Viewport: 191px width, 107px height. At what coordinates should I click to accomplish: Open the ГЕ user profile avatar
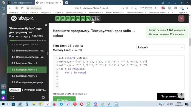point(181,18)
